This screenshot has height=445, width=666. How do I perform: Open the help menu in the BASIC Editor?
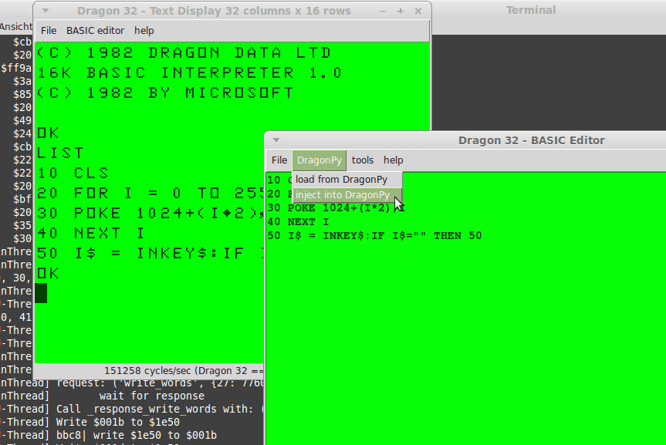coord(393,160)
